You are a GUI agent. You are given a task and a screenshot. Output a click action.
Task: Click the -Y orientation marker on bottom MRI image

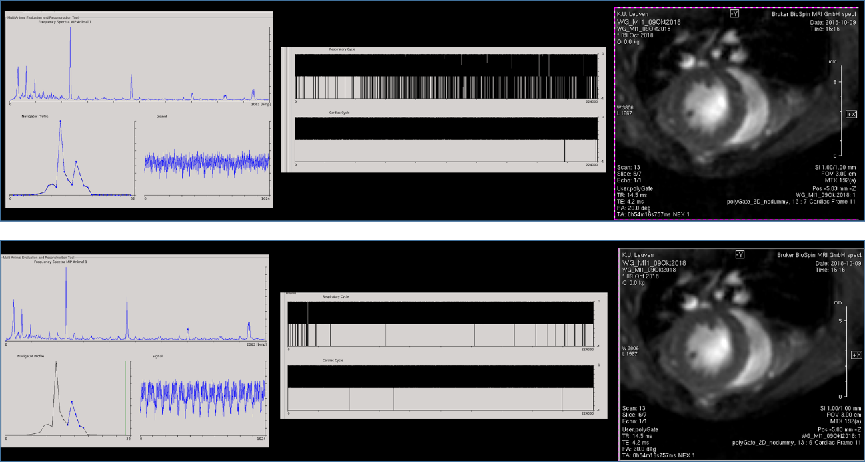tap(740, 255)
